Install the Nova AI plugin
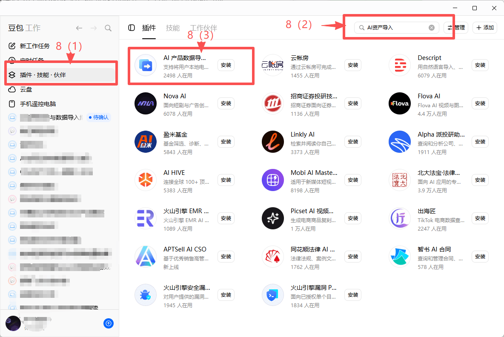 coord(226,103)
